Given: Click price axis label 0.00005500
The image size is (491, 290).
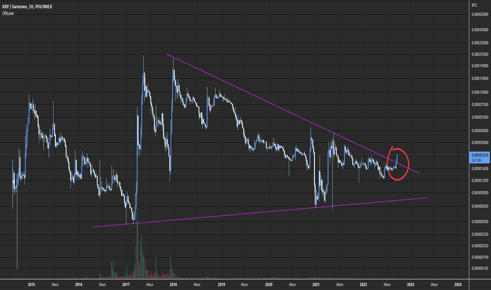Looking at the screenshot, I should [480, 117].
